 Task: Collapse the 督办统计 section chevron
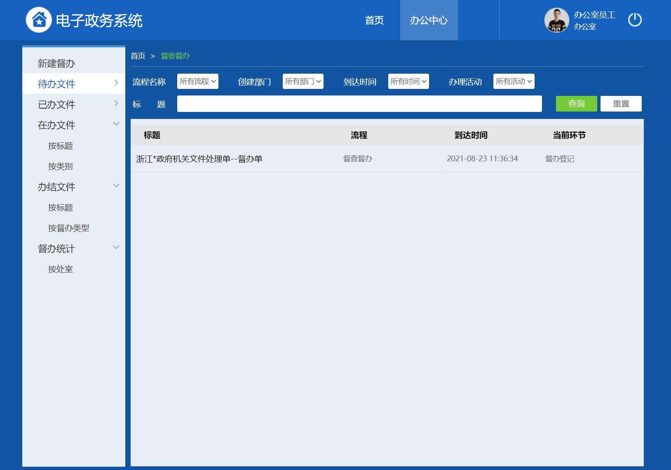click(116, 247)
